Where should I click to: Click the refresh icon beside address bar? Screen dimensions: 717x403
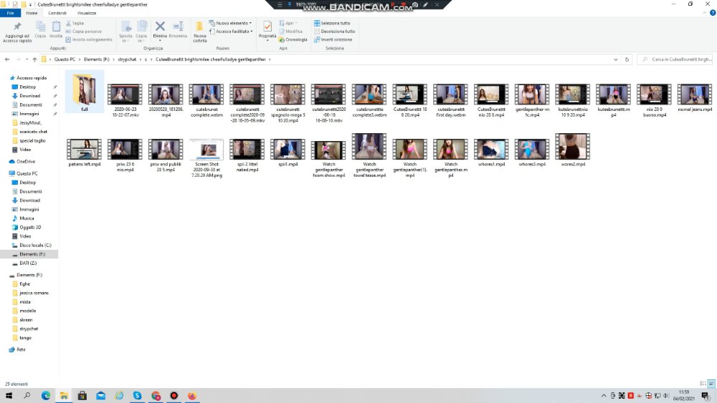coord(627,59)
